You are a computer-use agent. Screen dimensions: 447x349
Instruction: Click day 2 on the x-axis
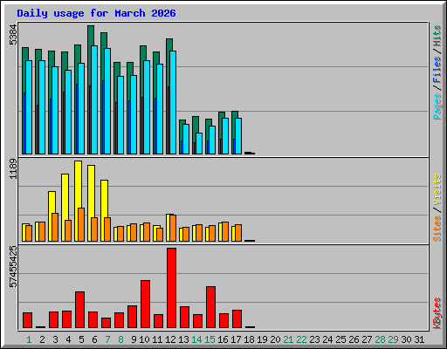pos(42,339)
